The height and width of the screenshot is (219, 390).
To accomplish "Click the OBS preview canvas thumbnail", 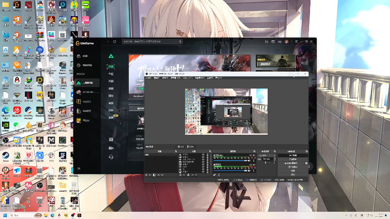I will tap(226, 111).
